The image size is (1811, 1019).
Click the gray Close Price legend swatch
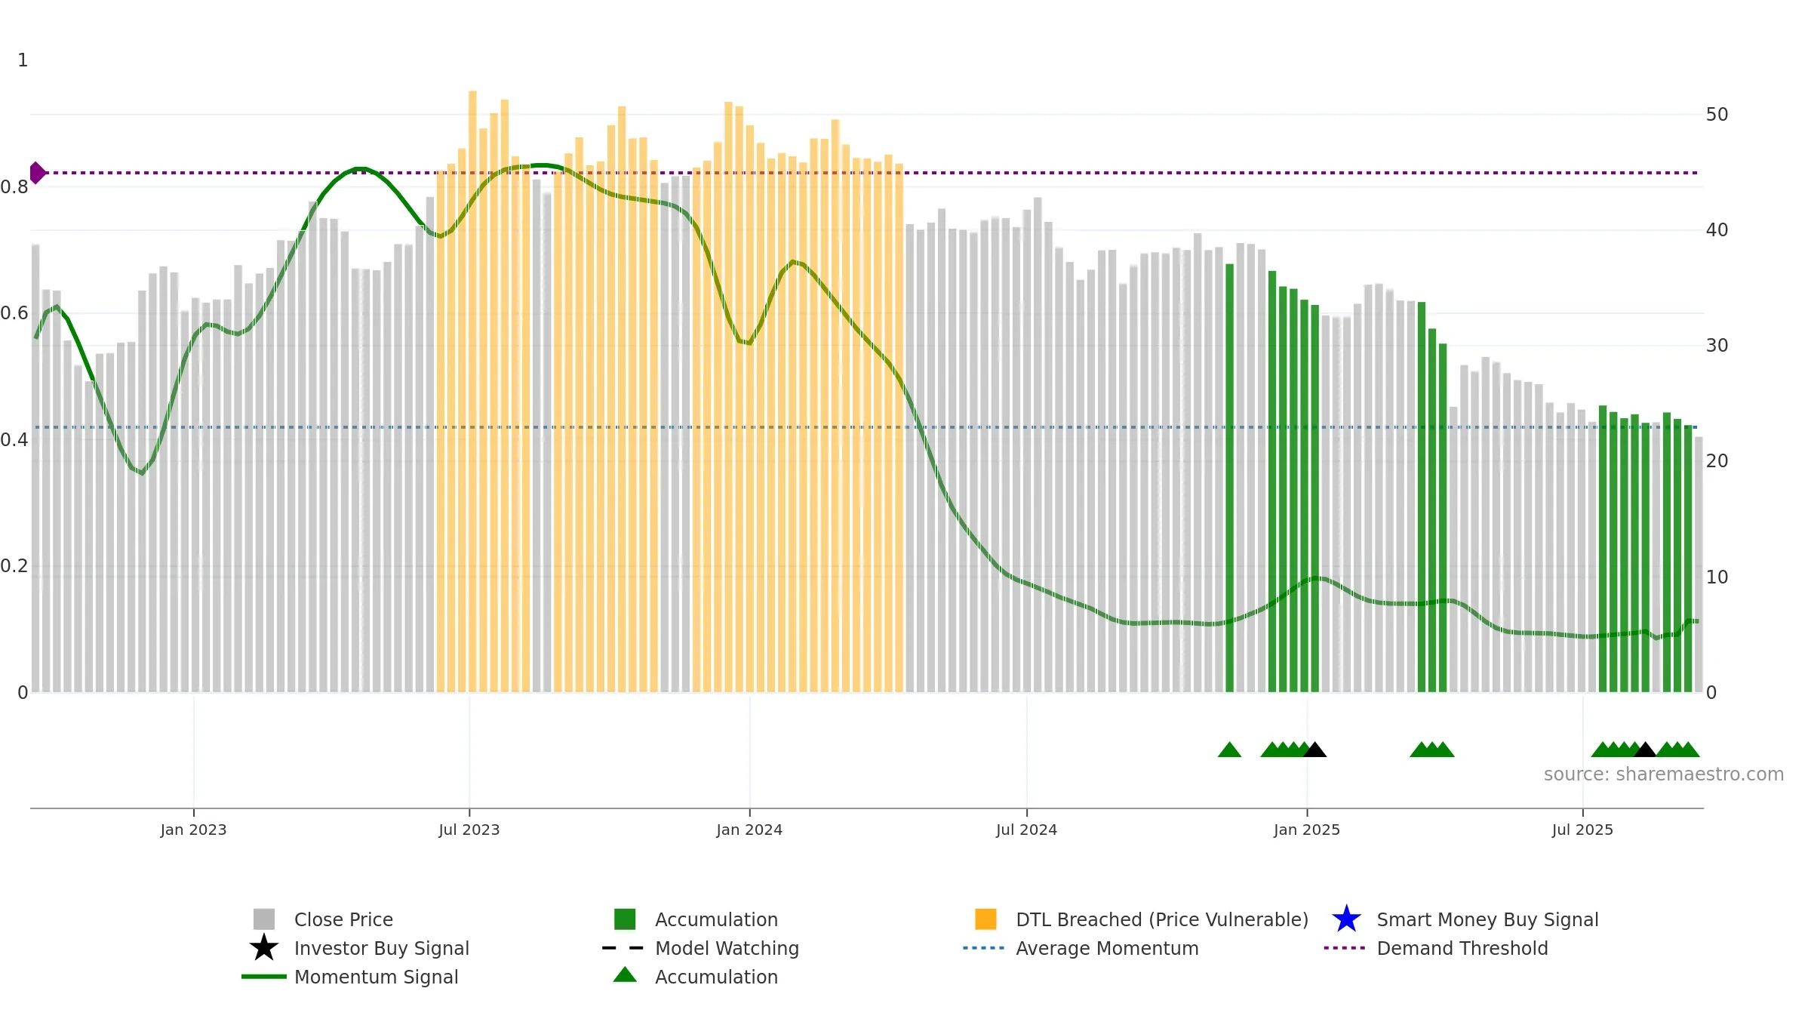click(x=263, y=919)
